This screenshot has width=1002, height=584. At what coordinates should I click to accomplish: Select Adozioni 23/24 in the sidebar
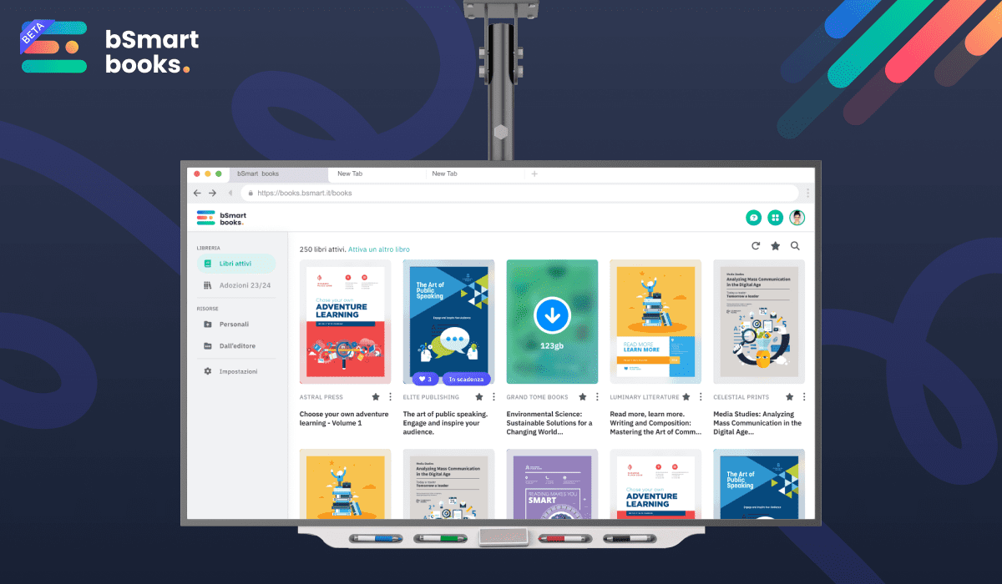[x=244, y=286]
